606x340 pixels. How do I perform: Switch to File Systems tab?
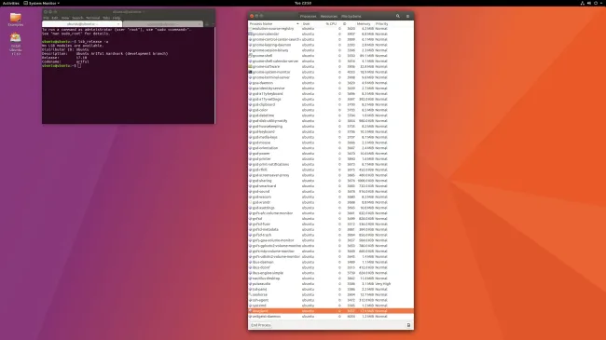[x=351, y=16]
